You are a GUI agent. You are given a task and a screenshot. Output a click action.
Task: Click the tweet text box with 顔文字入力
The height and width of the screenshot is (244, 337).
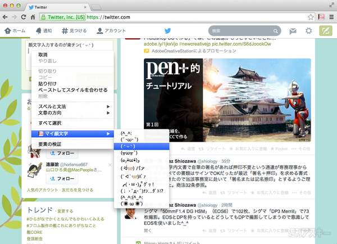[69, 56]
